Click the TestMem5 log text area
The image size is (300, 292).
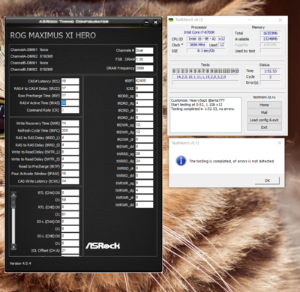point(205,115)
